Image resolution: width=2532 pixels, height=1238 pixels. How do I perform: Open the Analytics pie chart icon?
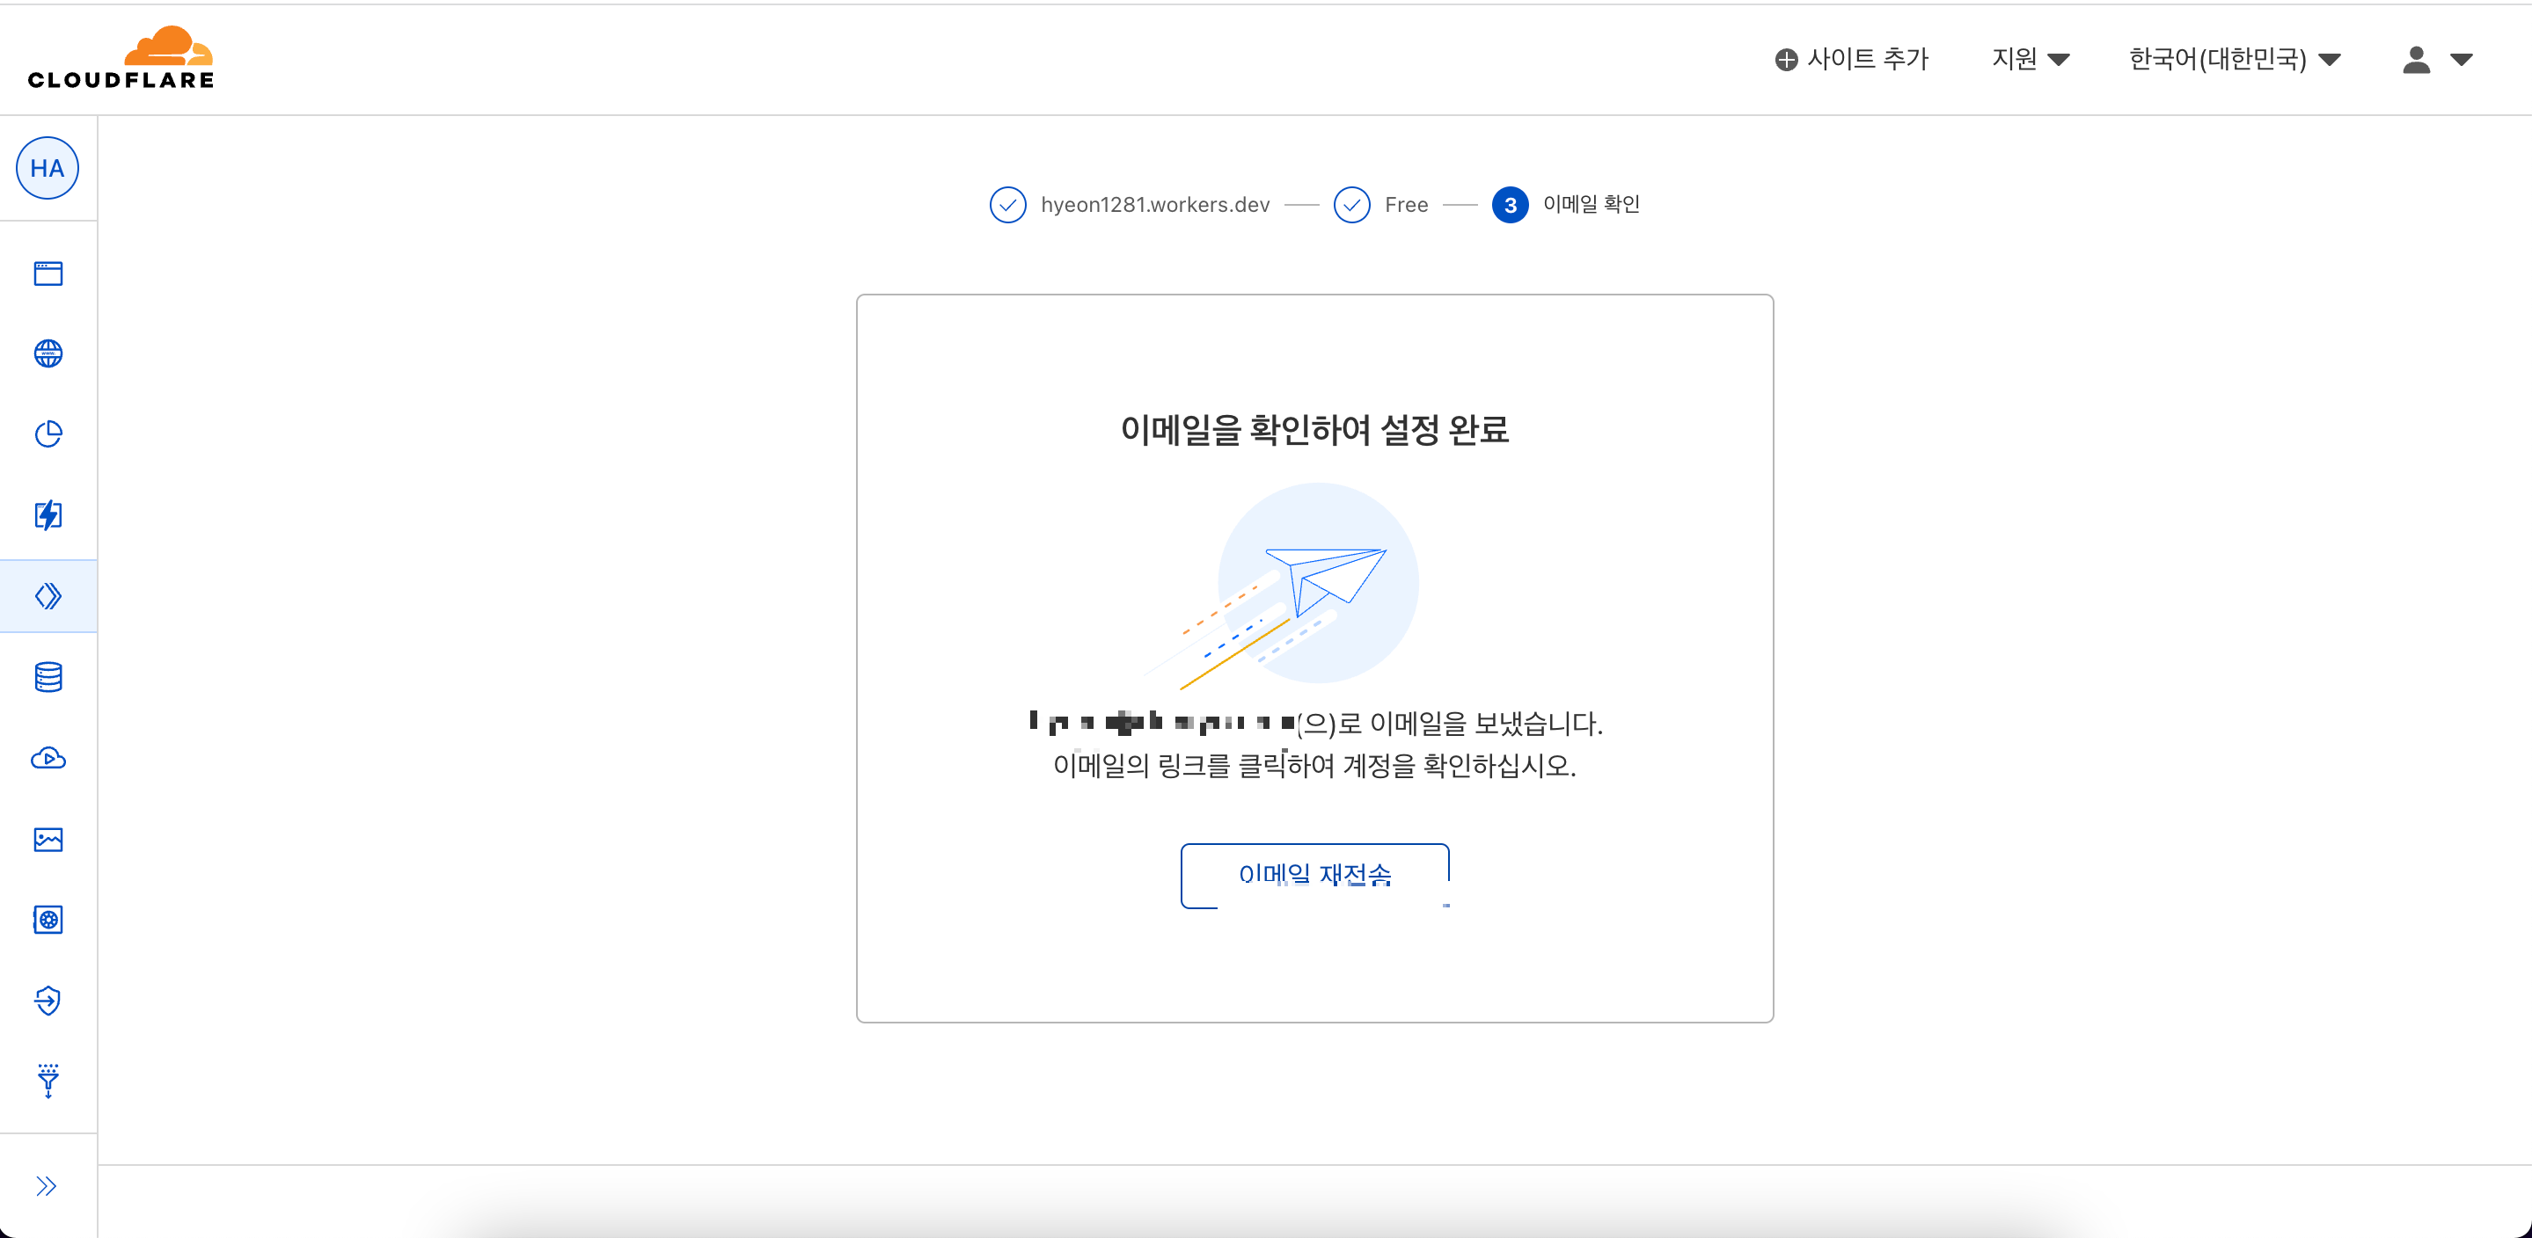(48, 434)
